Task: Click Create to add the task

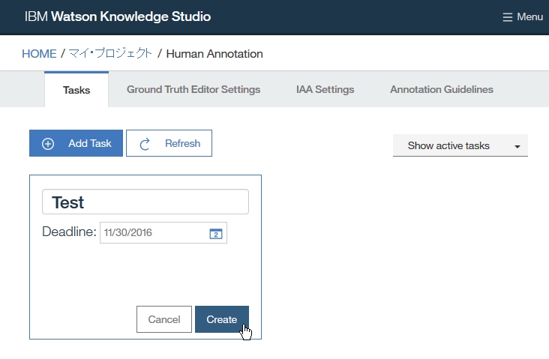Action: point(222,319)
